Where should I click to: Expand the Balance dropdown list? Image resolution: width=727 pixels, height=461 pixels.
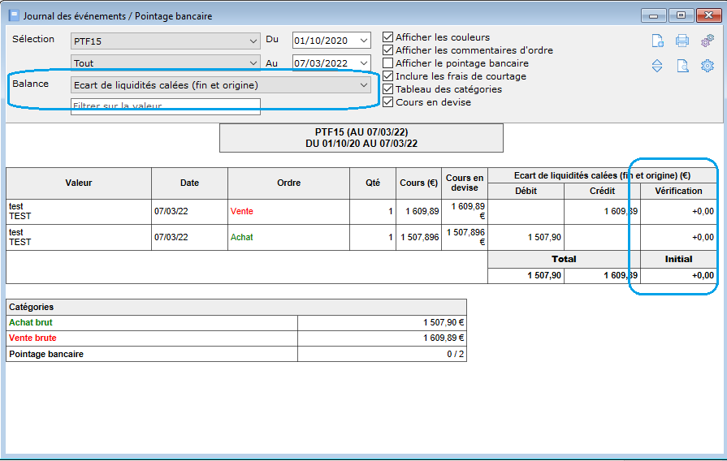point(221,85)
